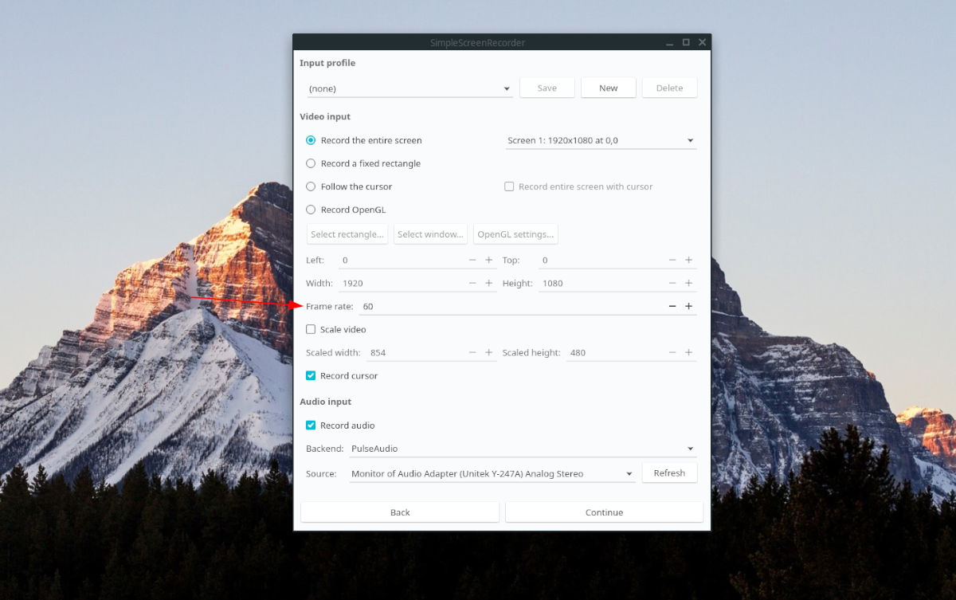The image size is (956, 600).
Task: Refresh the audio source list
Action: pos(670,473)
